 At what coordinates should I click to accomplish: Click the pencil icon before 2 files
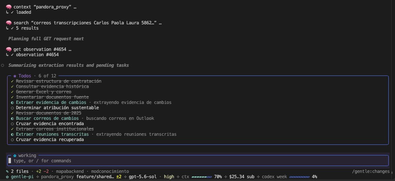click(8, 171)
